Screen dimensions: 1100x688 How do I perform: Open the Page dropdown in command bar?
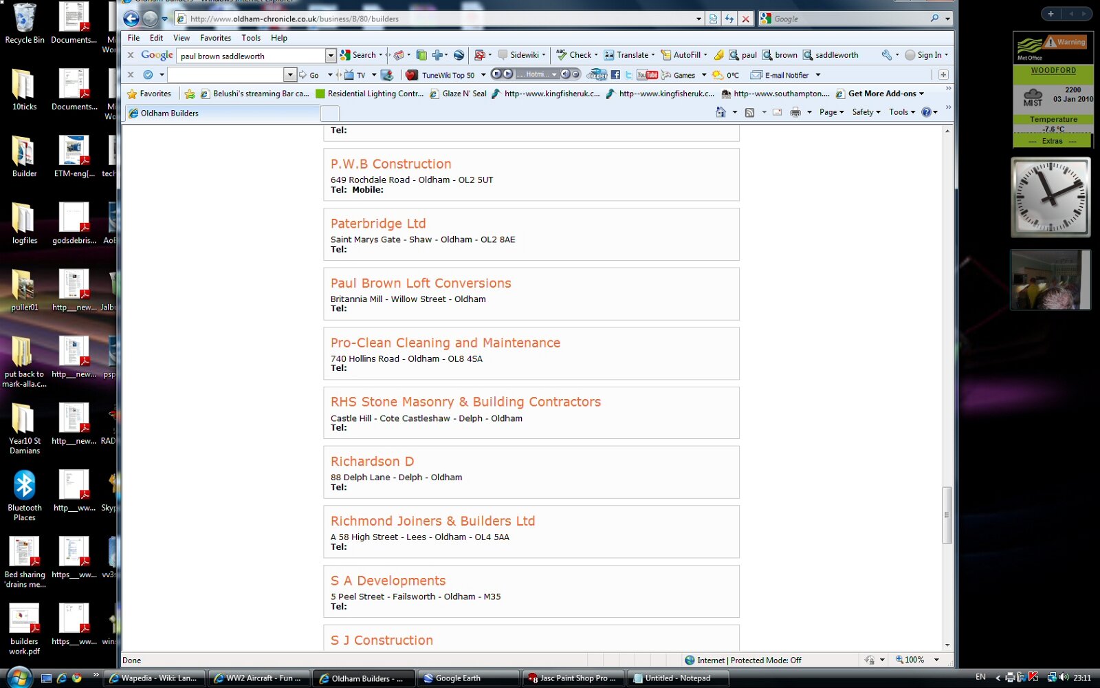point(831,112)
